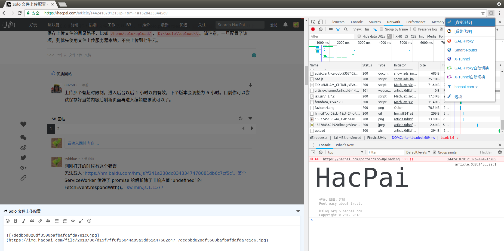This screenshot has width=504, height=251.
Task: Click the cloud upload icon in editor
Action: pyautogui.click(x=48, y=221)
